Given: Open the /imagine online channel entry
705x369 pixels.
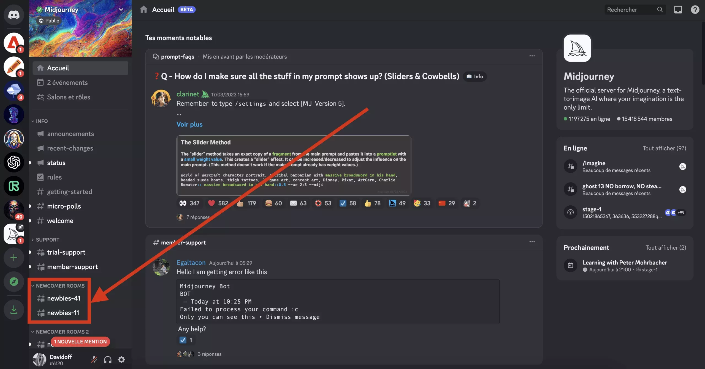Looking at the screenshot, I should [625, 166].
